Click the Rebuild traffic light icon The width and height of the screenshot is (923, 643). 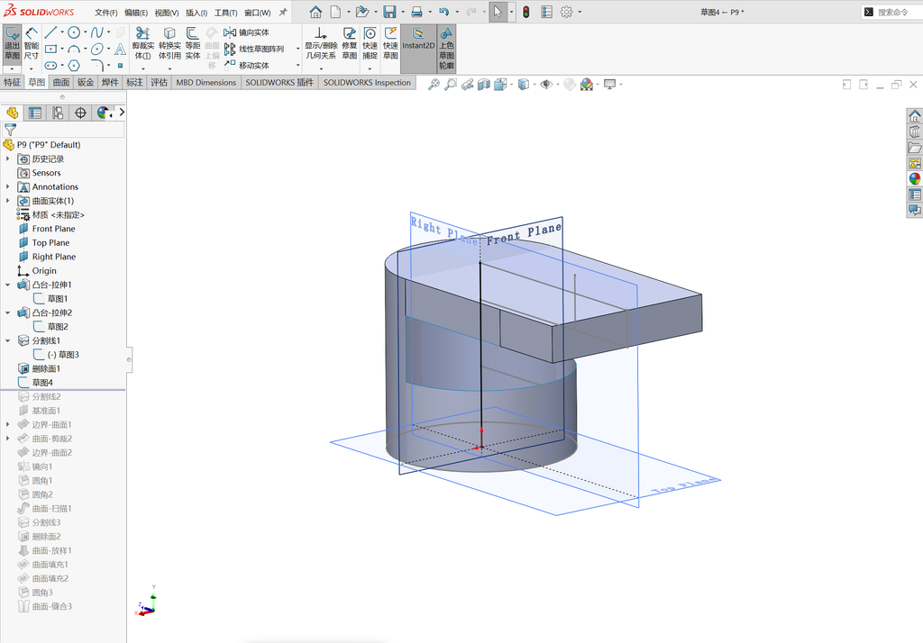click(x=526, y=12)
